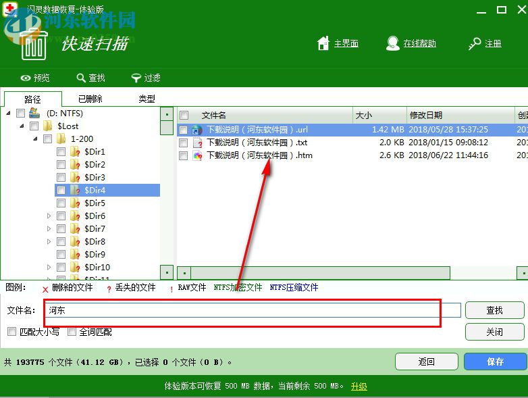
Task: Click the search magnifier icon
Action: pos(81,78)
